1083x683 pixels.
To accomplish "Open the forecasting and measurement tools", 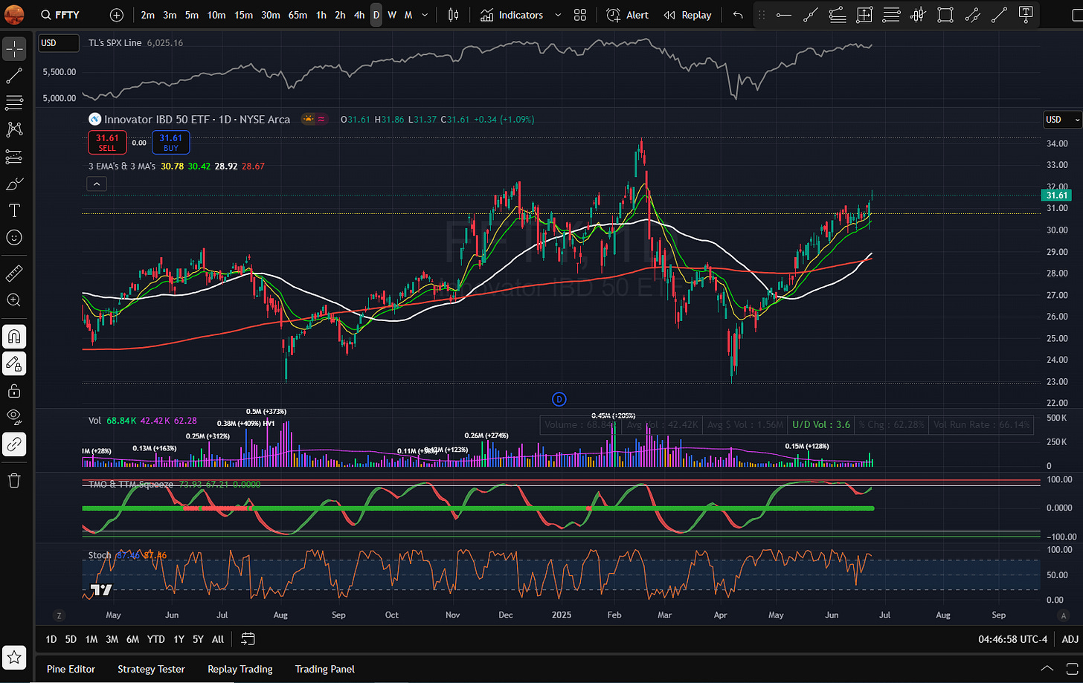I will coord(14,157).
